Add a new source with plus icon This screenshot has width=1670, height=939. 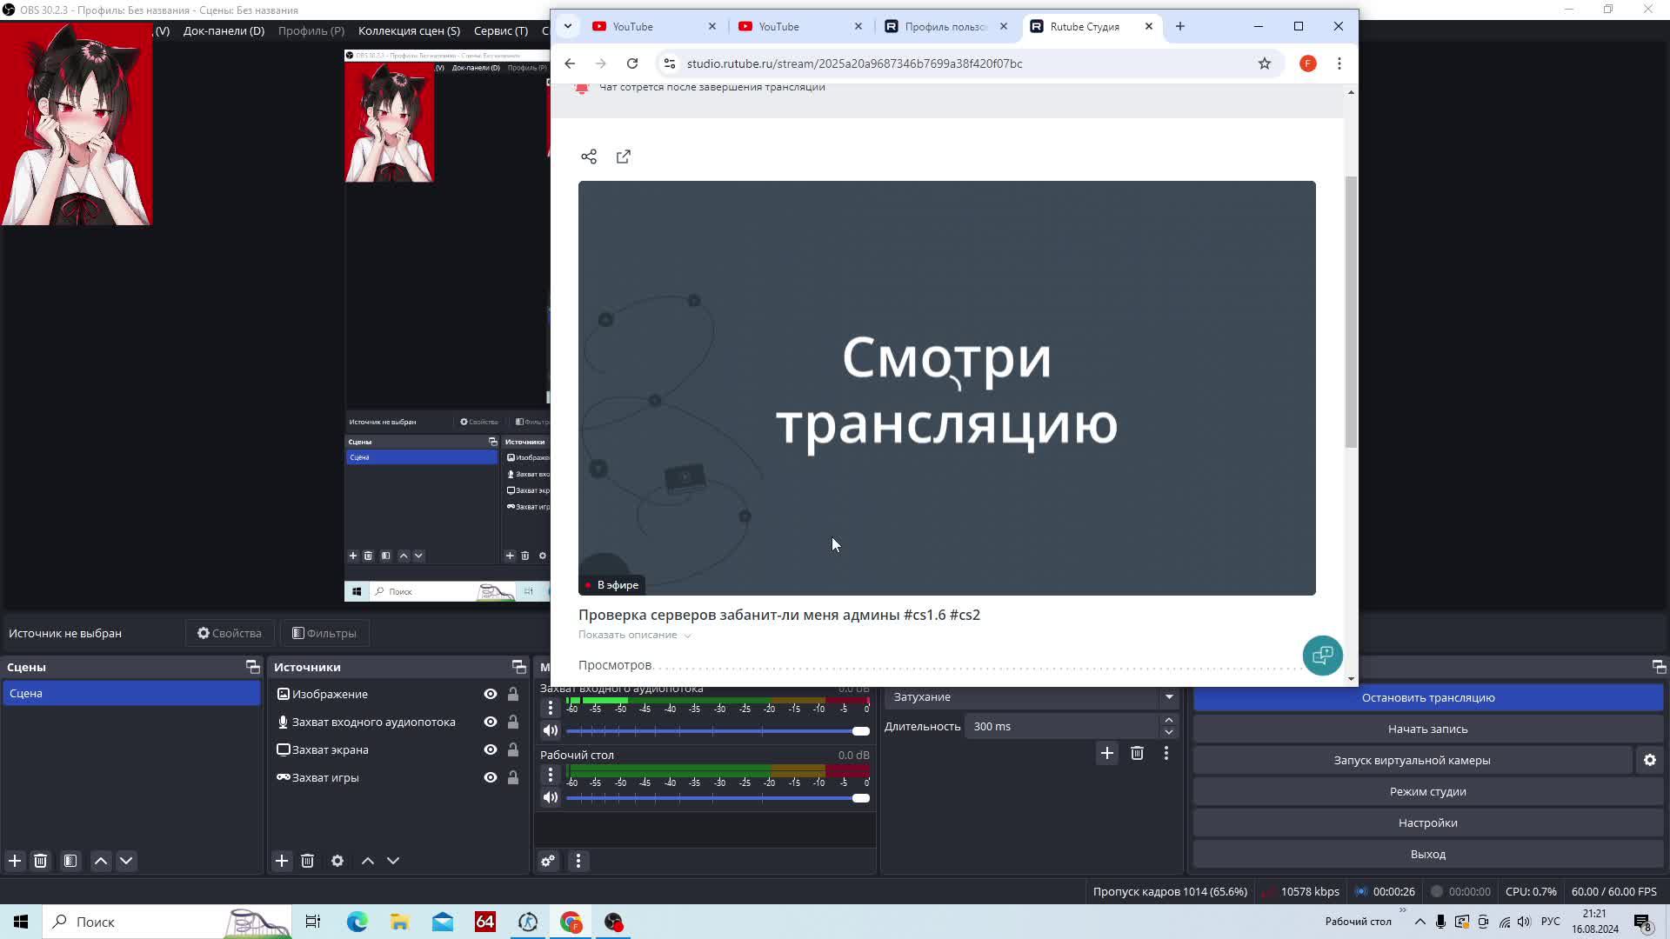pyautogui.click(x=282, y=861)
